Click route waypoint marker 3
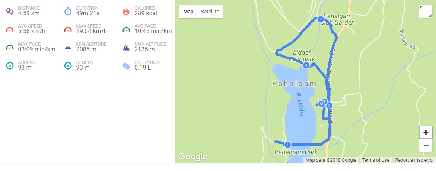Image resolution: width=436 pixels, height=171 pixels. 321,19
